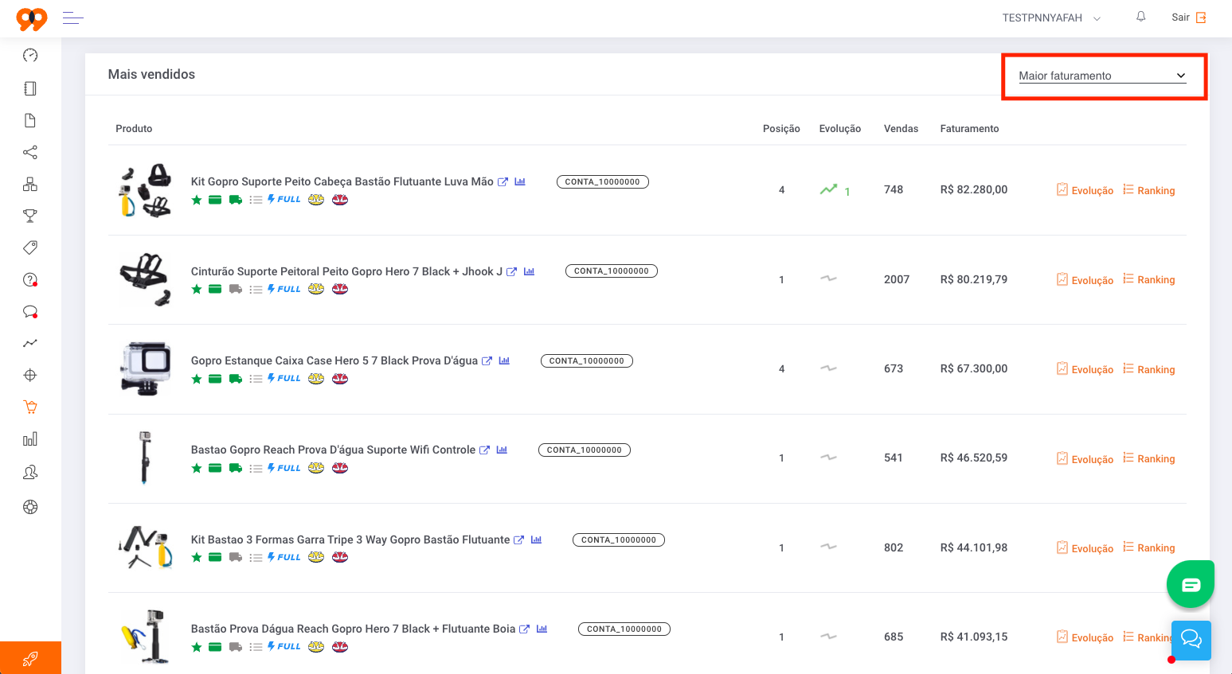
Task: Click Ranking for Bastao Gopro Reach
Action: pyautogui.click(x=1148, y=458)
